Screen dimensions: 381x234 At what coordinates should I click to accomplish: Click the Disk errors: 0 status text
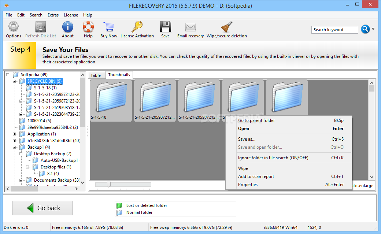coord(16,227)
